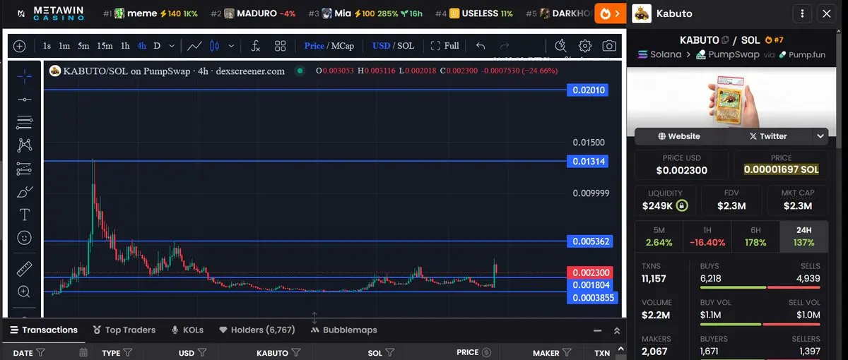
Task: Minimize the transactions panel with dash icon
Action: coord(599,330)
